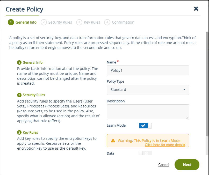Click the Cancel link

coord(164,165)
